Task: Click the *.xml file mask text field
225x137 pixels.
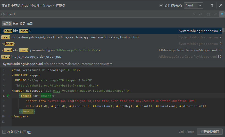Action: [191, 6]
